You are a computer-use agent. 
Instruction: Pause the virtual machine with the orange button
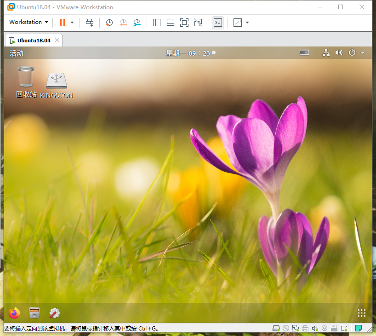pyautogui.click(x=63, y=23)
